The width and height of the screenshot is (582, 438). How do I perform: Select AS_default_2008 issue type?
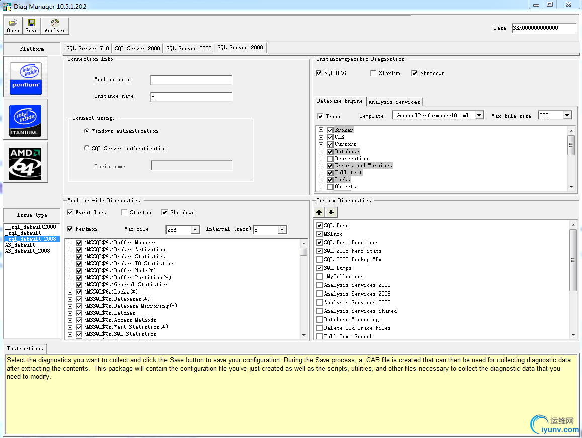click(x=28, y=251)
